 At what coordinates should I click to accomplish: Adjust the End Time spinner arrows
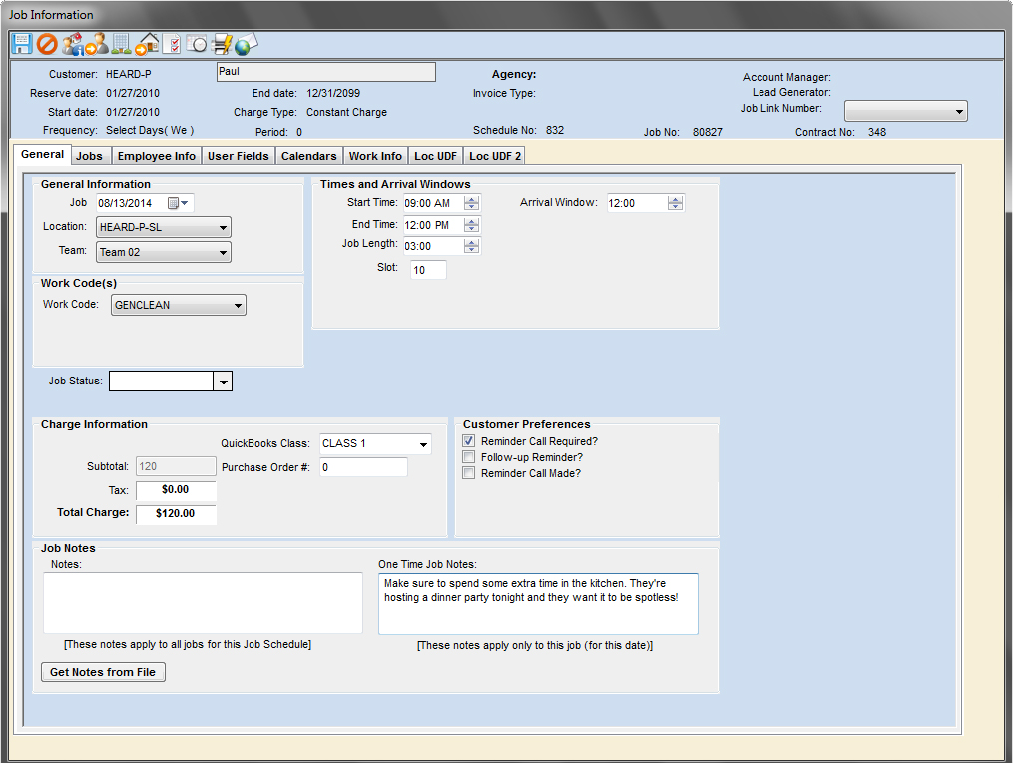tap(472, 225)
